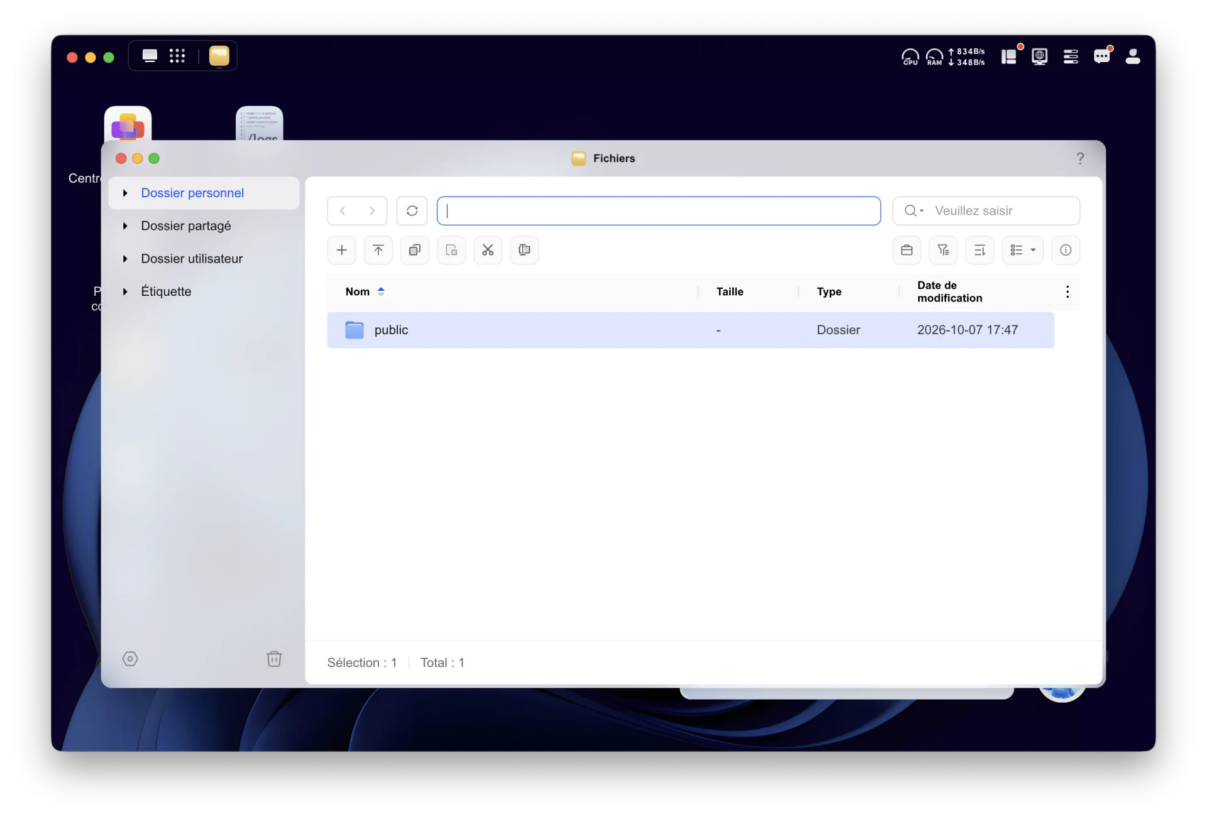Select the public folder row
Screen dimensions: 1207x819
[x=690, y=330]
